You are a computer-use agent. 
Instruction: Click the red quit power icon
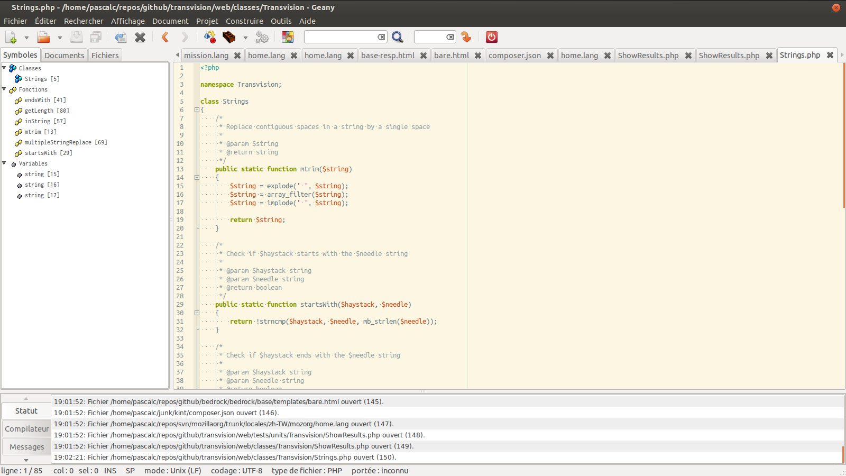(492, 37)
